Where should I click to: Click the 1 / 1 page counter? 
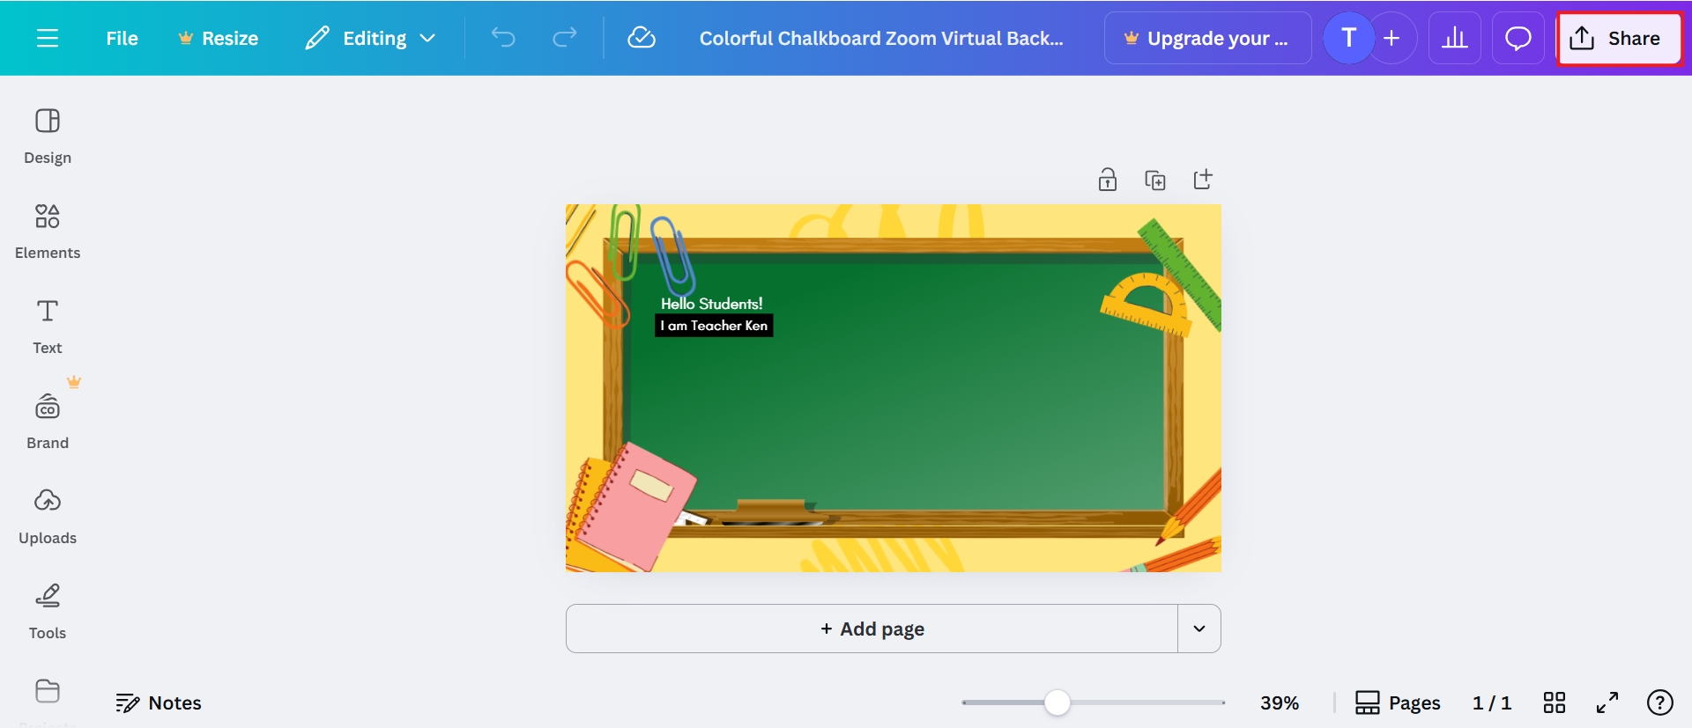pyautogui.click(x=1492, y=702)
